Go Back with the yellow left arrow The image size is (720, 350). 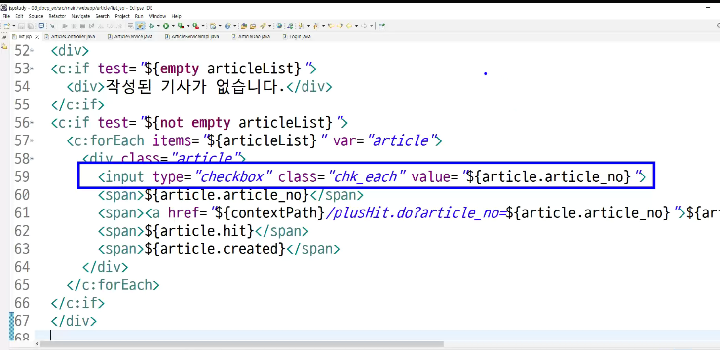coord(349,26)
